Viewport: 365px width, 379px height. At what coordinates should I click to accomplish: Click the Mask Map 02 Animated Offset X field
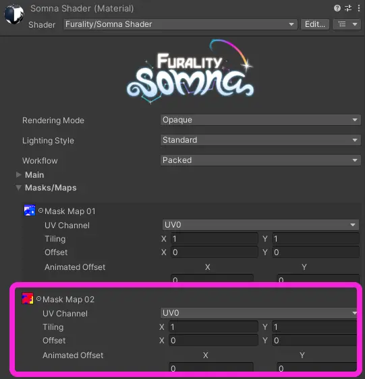tap(211, 367)
